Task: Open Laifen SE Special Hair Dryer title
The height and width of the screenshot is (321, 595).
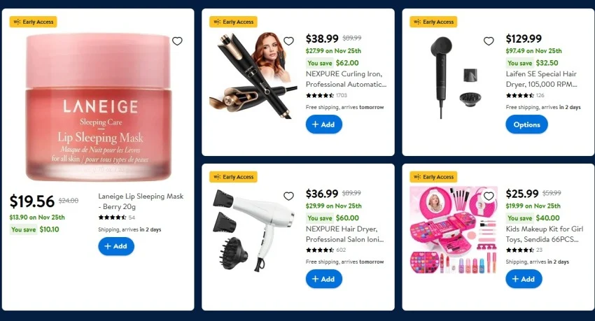Action: pos(542,79)
